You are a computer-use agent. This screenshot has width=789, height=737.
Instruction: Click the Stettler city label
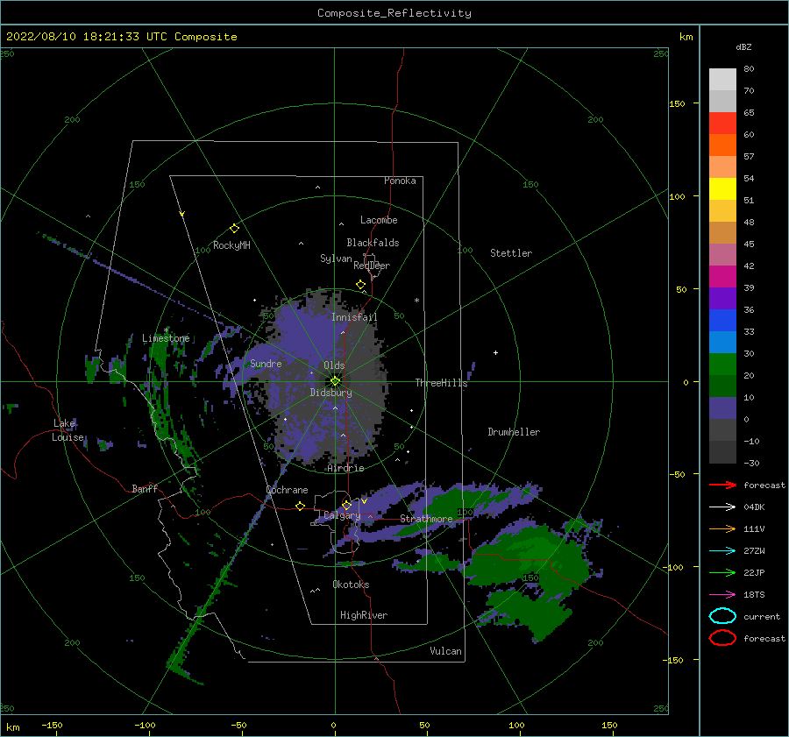pyautogui.click(x=511, y=253)
